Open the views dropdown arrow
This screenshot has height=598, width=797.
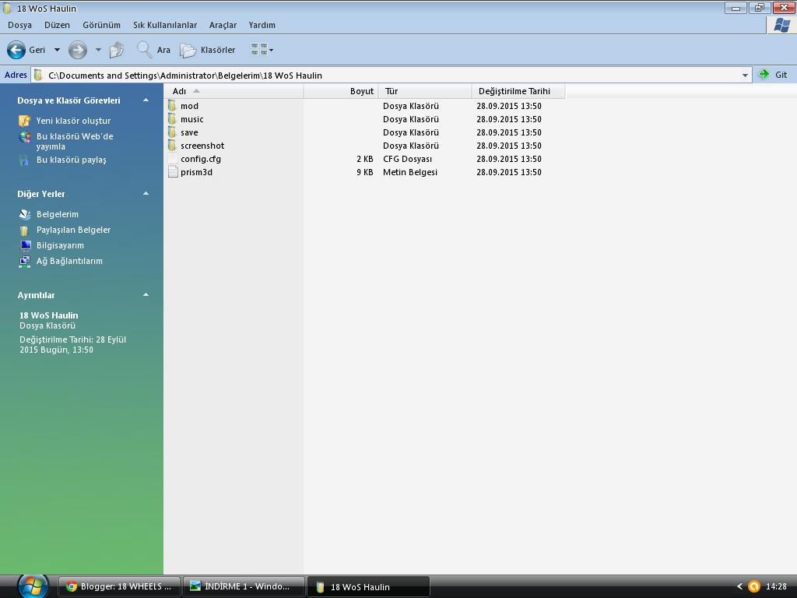(x=272, y=50)
